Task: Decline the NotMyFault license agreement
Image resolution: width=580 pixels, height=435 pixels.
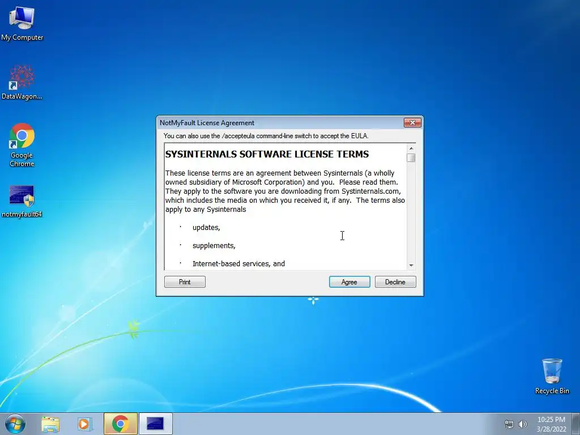Action: tap(395, 282)
